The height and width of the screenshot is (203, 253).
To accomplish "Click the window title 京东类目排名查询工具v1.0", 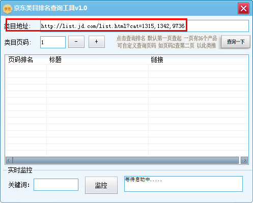I will click(50, 8).
